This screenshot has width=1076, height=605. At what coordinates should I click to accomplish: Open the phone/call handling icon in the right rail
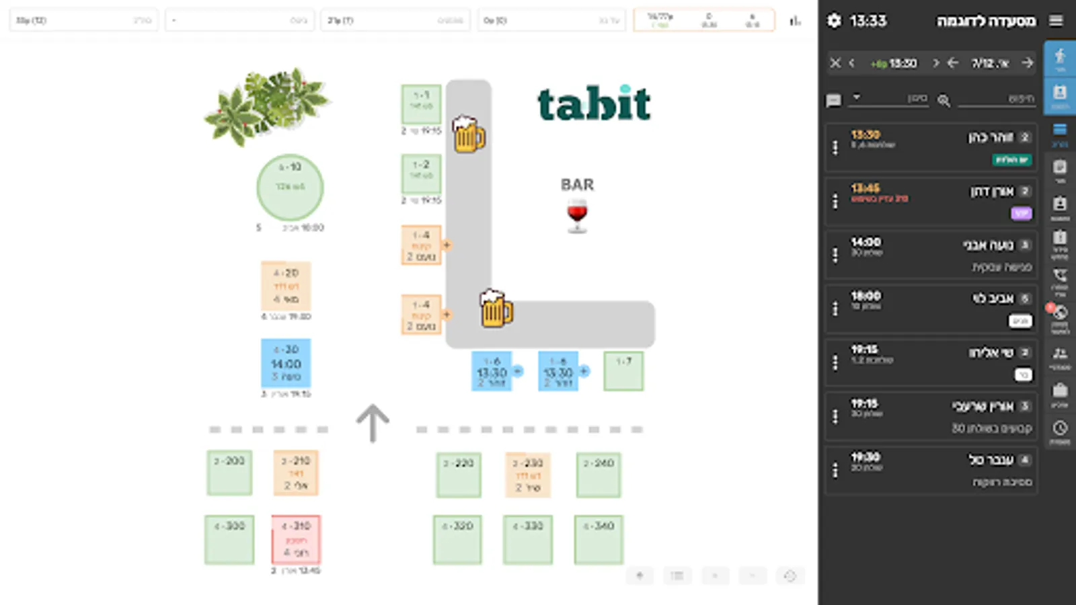tap(1059, 274)
